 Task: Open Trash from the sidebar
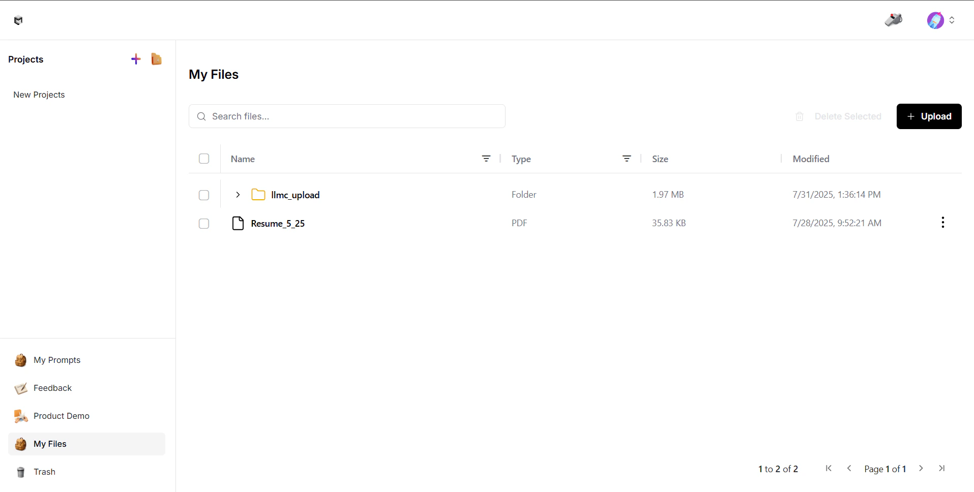pyautogui.click(x=44, y=472)
